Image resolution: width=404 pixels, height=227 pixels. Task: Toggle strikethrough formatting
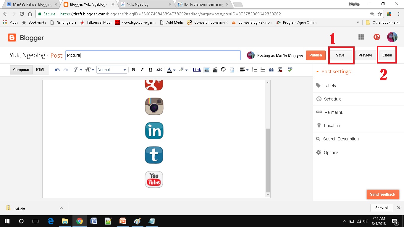coord(159,69)
